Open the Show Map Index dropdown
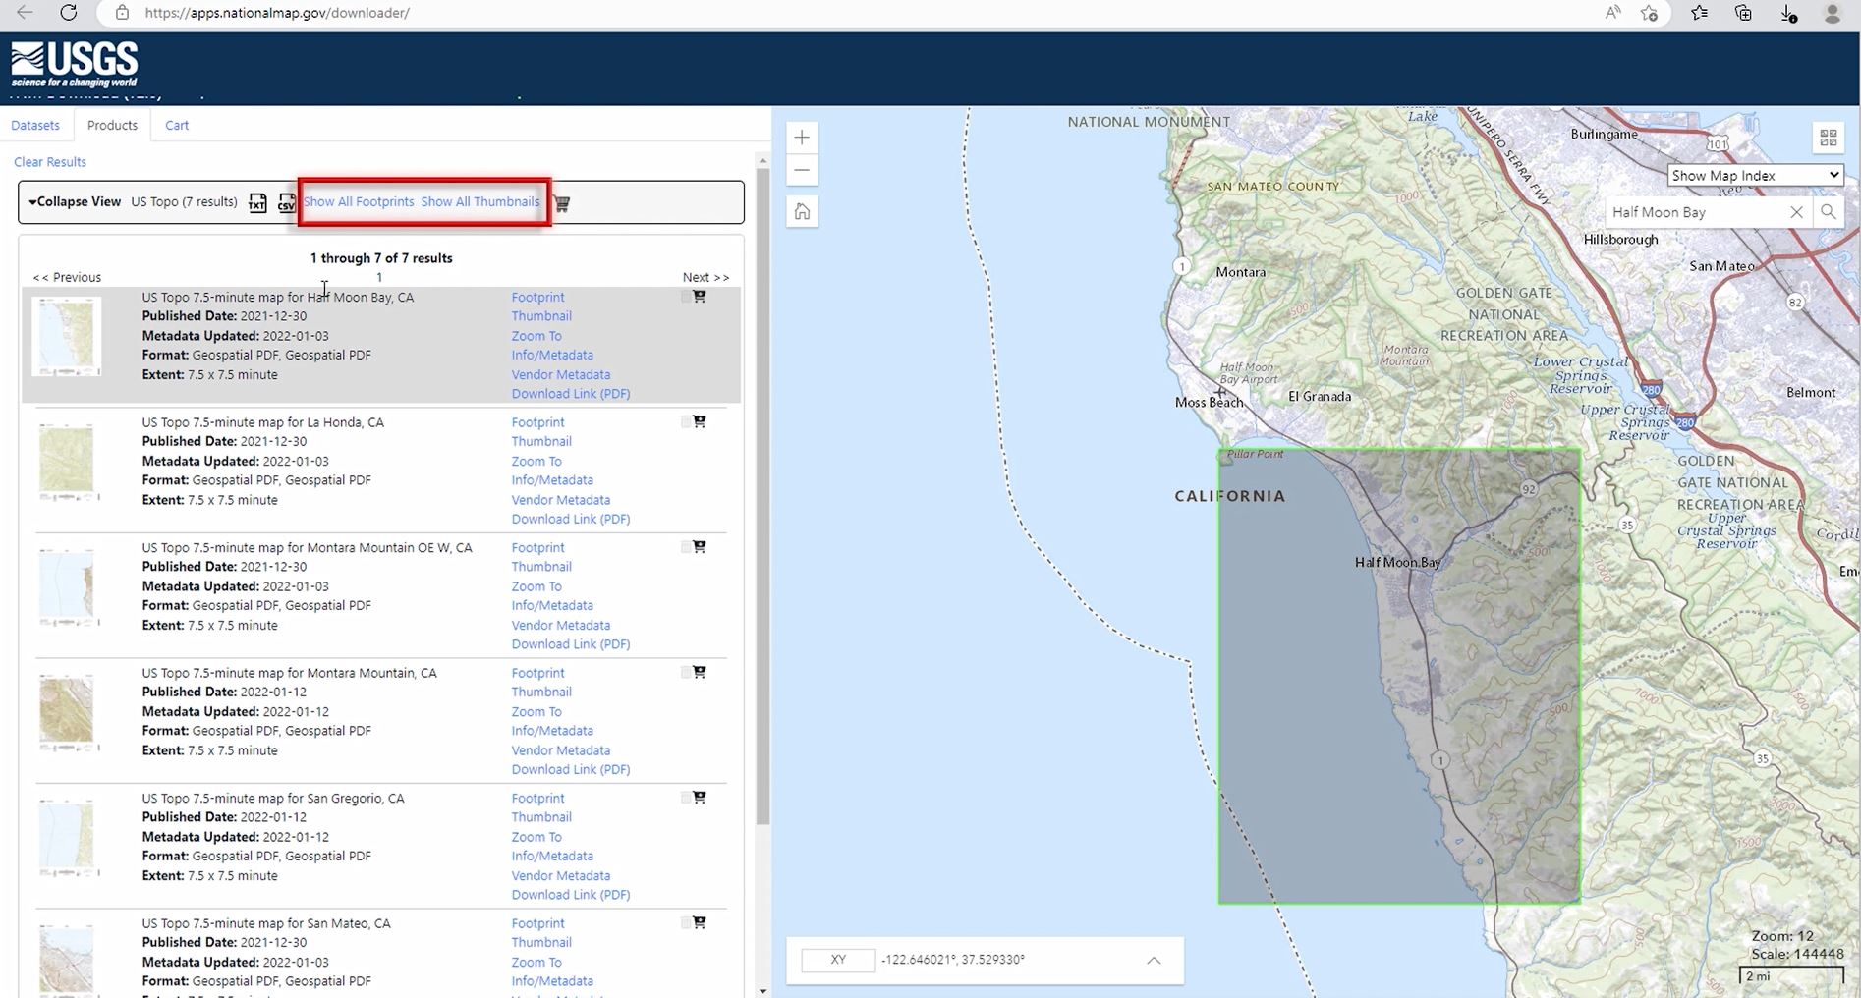Image resolution: width=1861 pixels, height=998 pixels. 1755,175
